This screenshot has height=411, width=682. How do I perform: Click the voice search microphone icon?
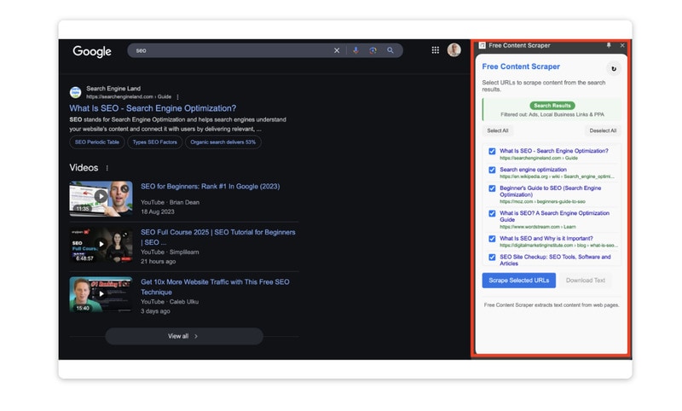click(355, 50)
